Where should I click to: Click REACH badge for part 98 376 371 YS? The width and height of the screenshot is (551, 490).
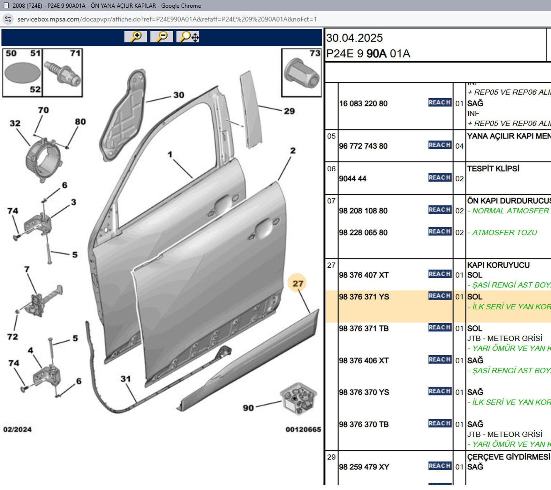pyautogui.click(x=440, y=296)
